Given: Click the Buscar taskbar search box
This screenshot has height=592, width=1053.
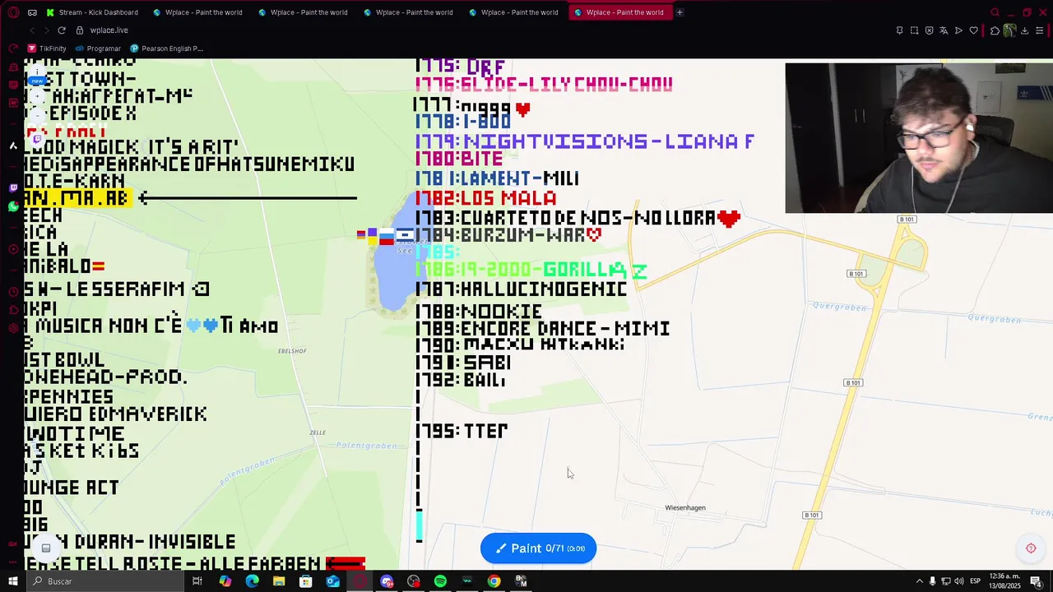Looking at the screenshot, I should coord(105,581).
